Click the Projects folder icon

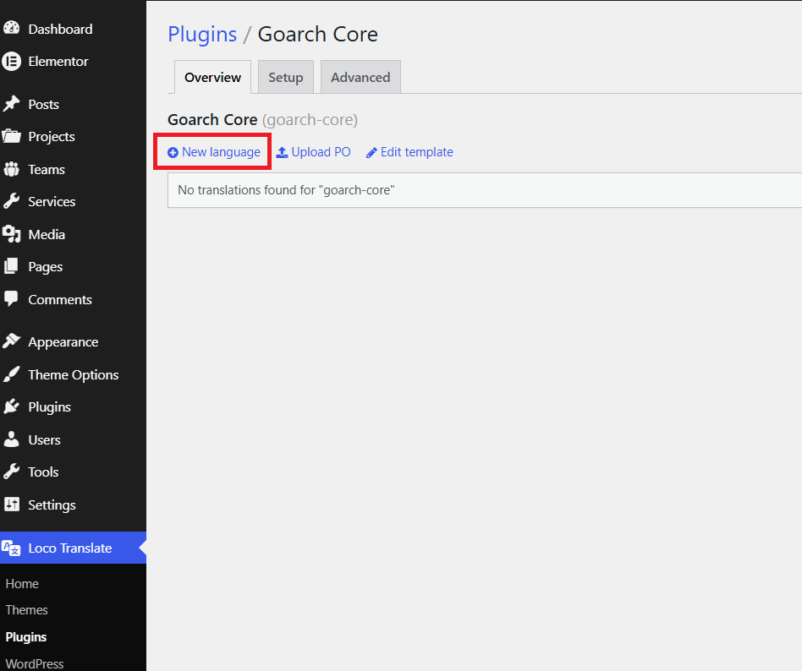click(11, 136)
